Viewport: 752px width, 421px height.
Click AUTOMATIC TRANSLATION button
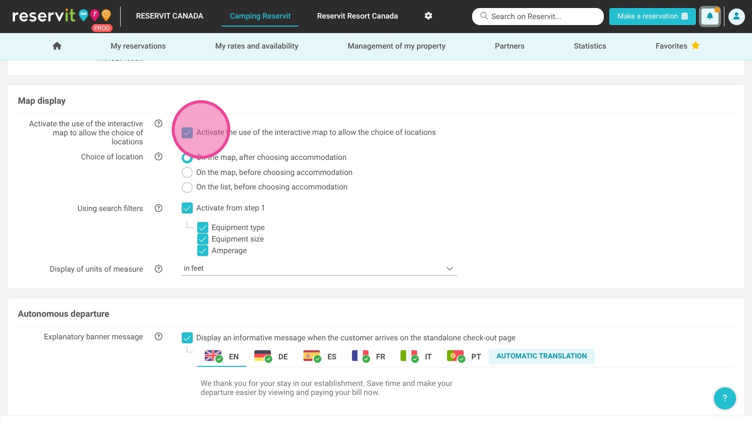542,356
